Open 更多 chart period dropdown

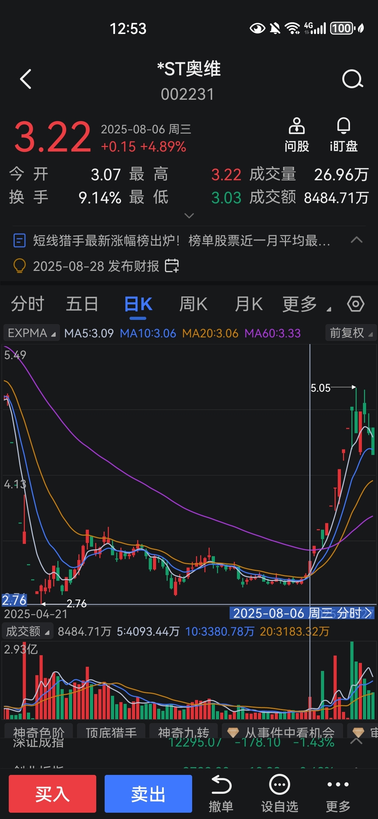[x=307, y=304]
